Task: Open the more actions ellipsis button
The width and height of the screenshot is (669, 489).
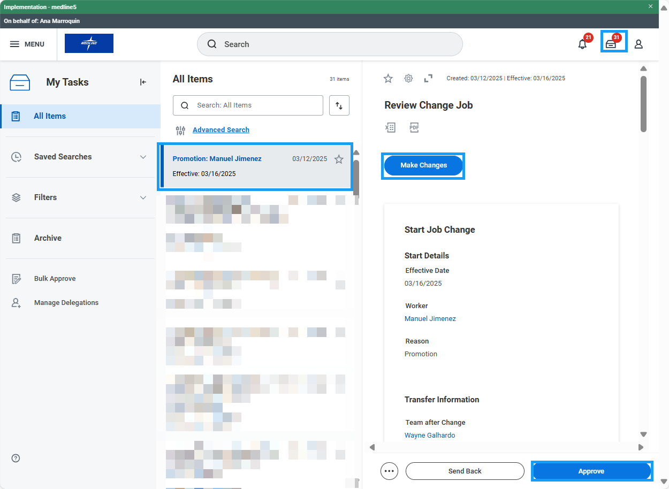Action: pos(389,471)
